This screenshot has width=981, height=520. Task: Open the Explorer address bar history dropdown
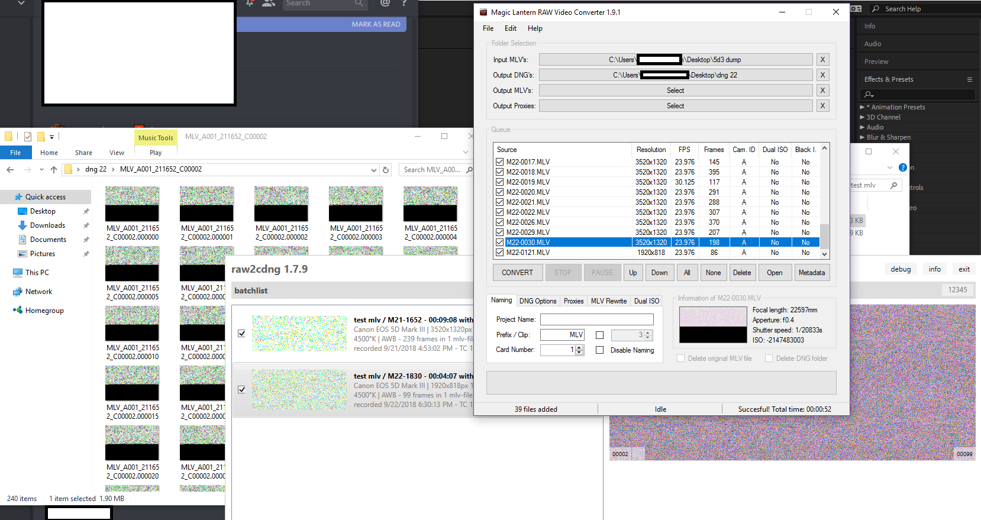(373, 170)
